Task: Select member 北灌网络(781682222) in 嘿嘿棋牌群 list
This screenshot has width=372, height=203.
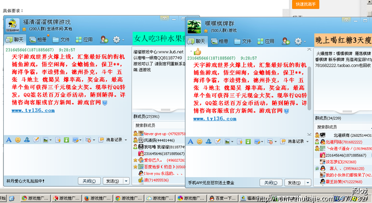Action: pos(344,142)
